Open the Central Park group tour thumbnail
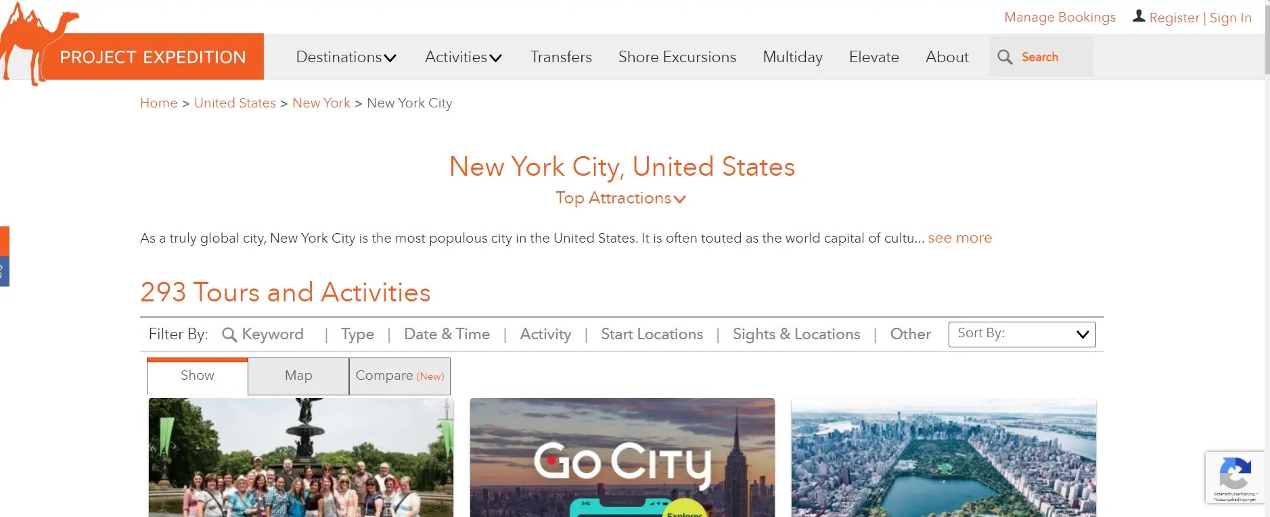Viewport: 1270px width, 517px height. point(301,458)
